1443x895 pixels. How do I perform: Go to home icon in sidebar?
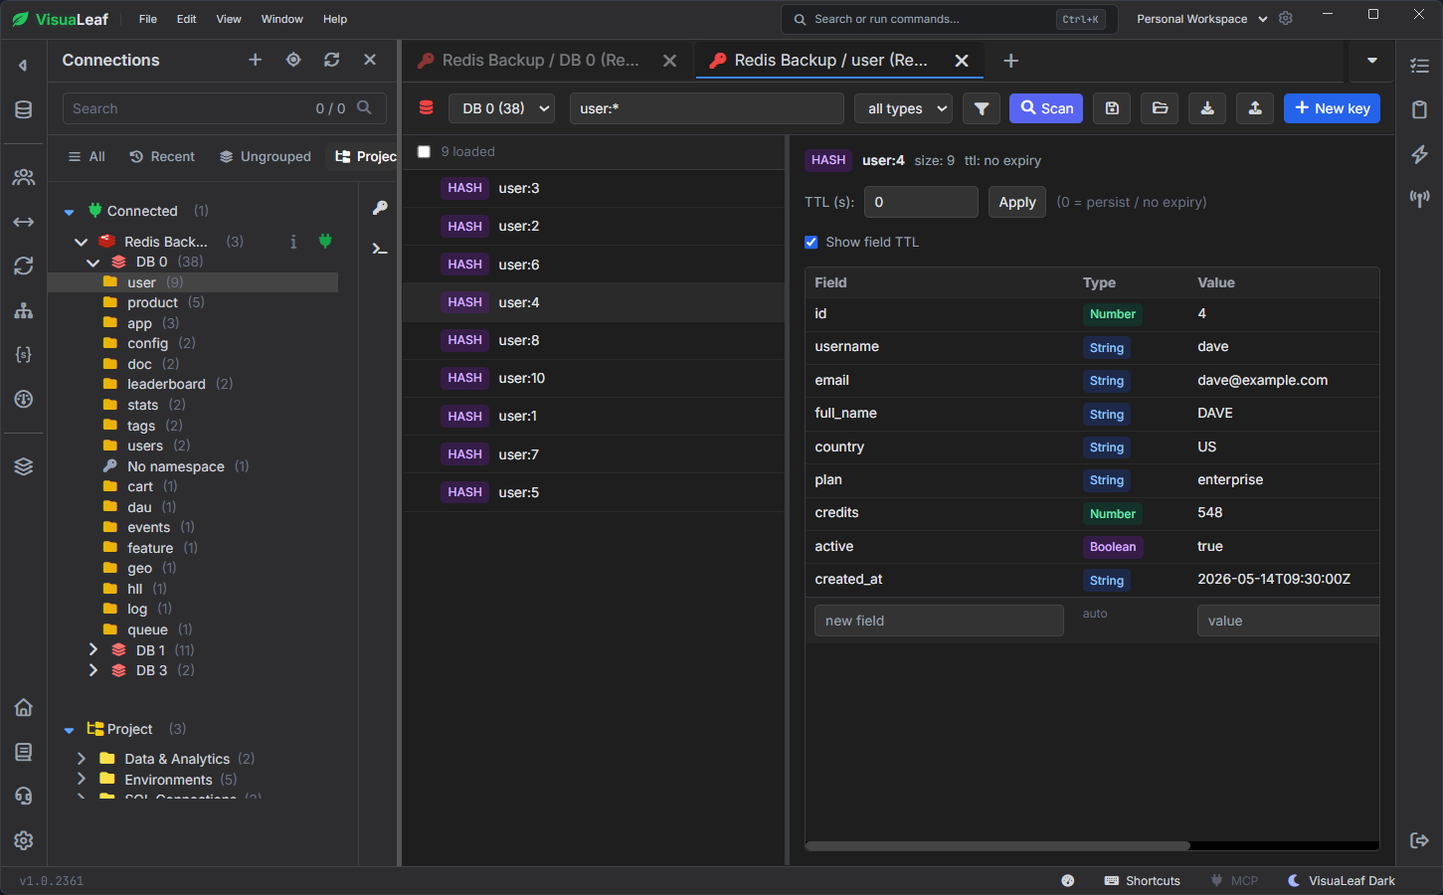pos(23,707)
